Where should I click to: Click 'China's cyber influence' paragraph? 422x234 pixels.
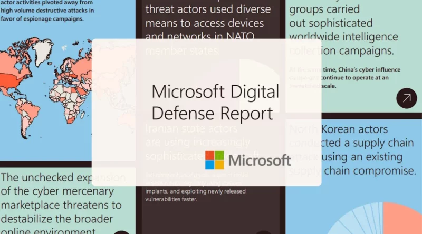tap(345, 78)
